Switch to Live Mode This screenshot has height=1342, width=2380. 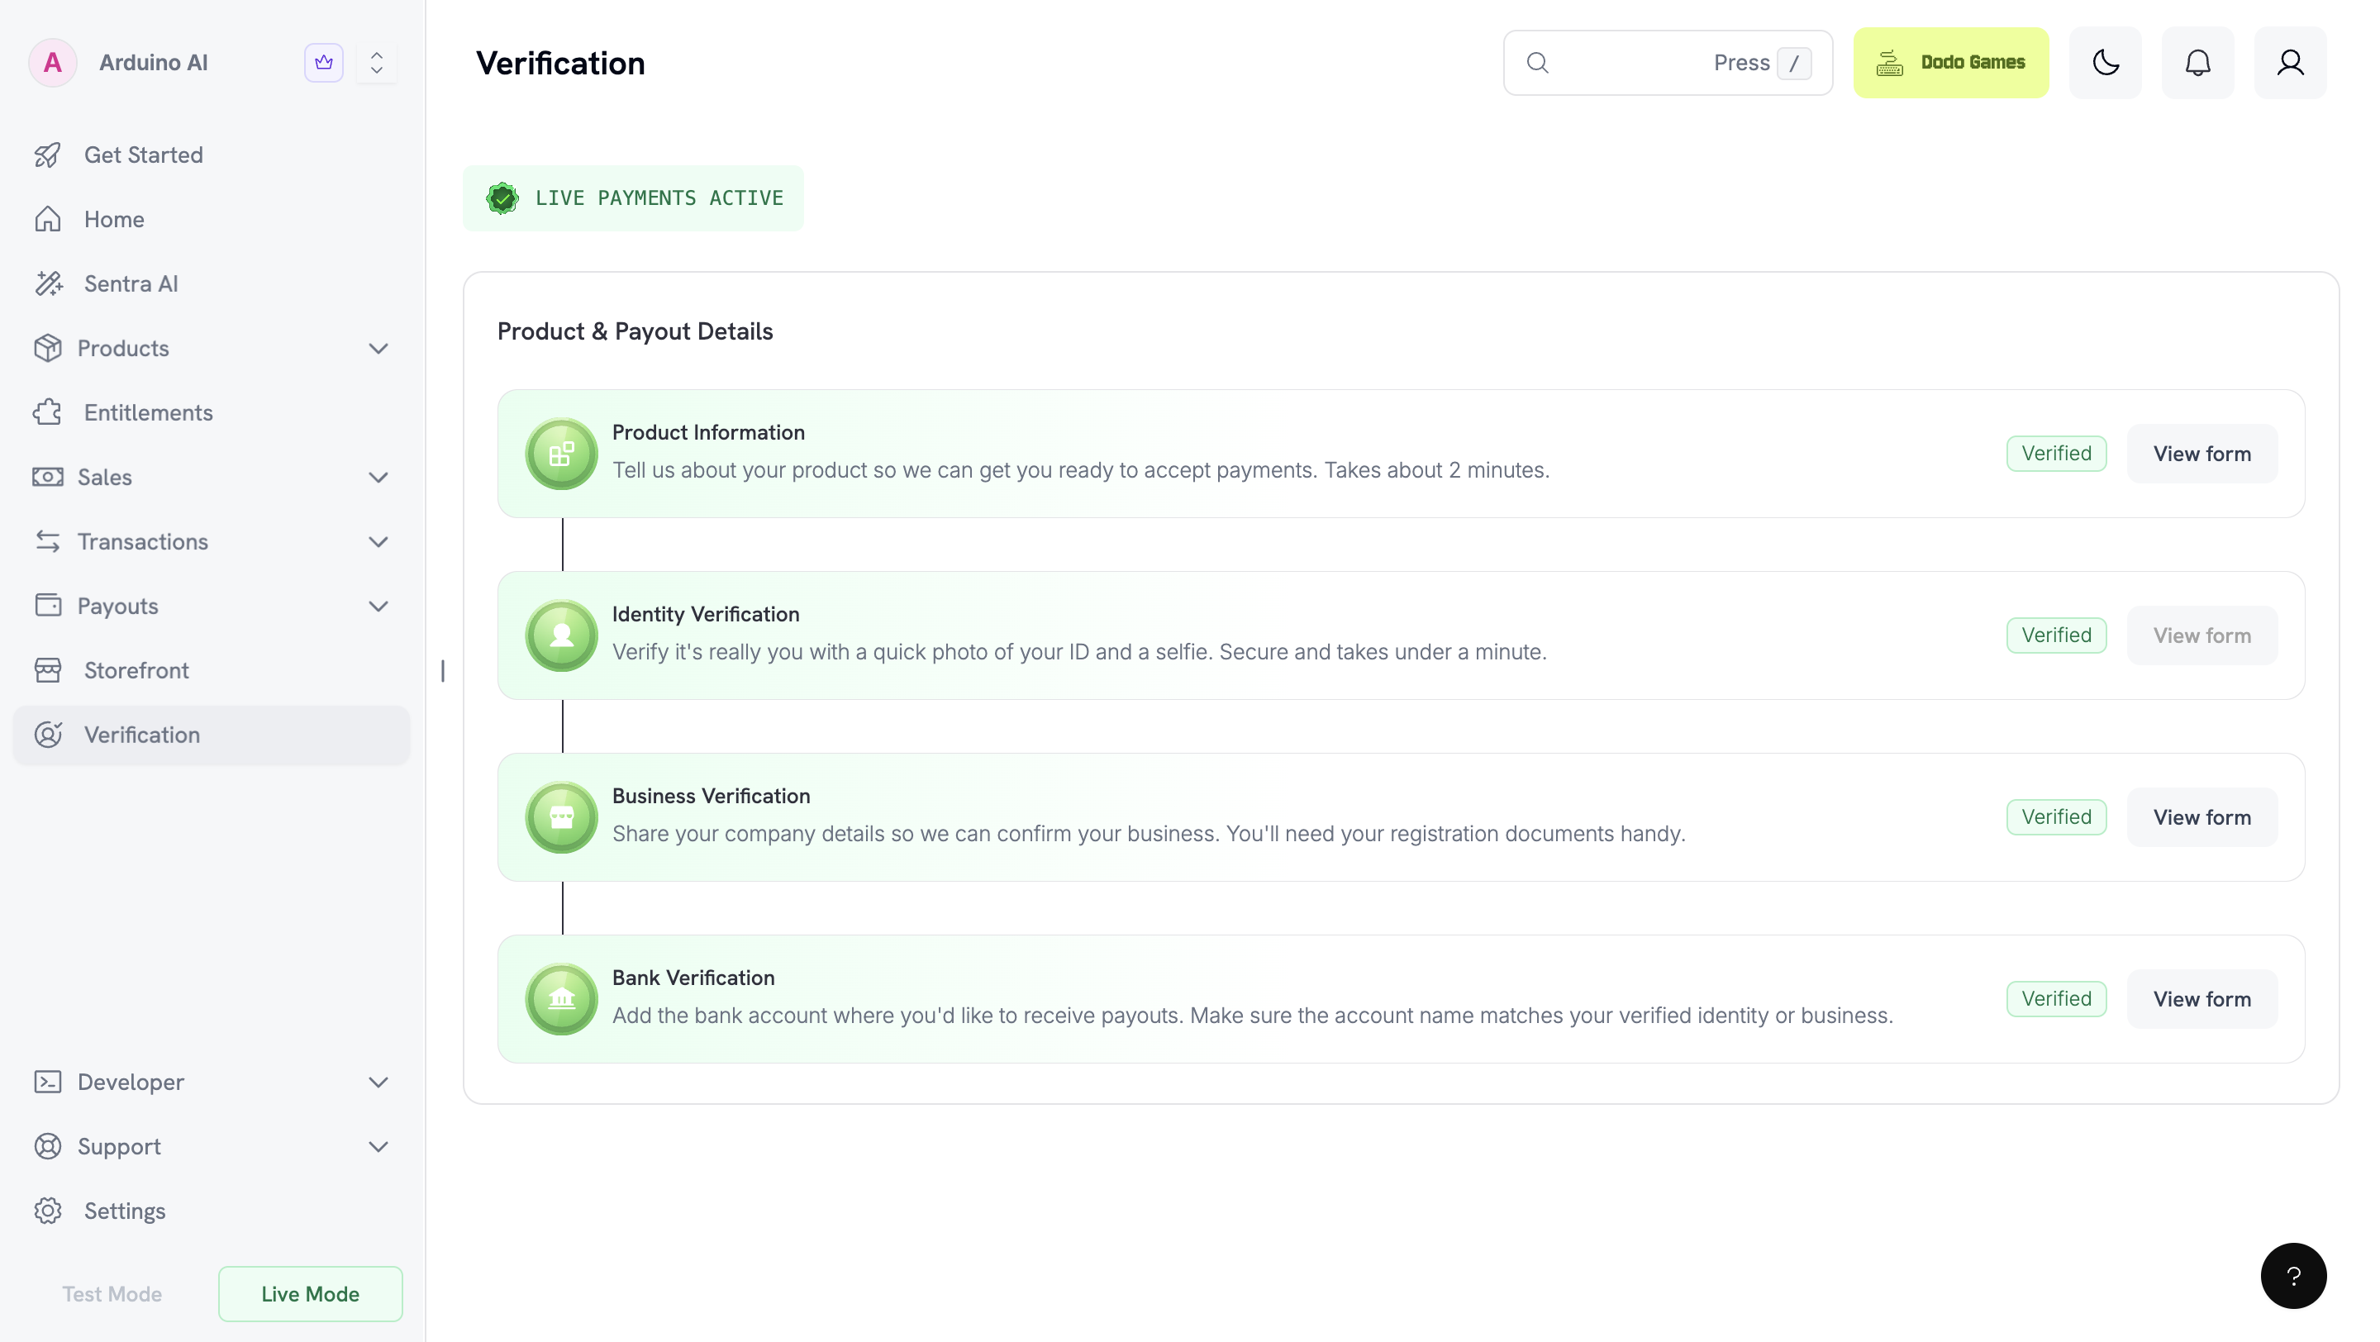(x=311, y=1294)
